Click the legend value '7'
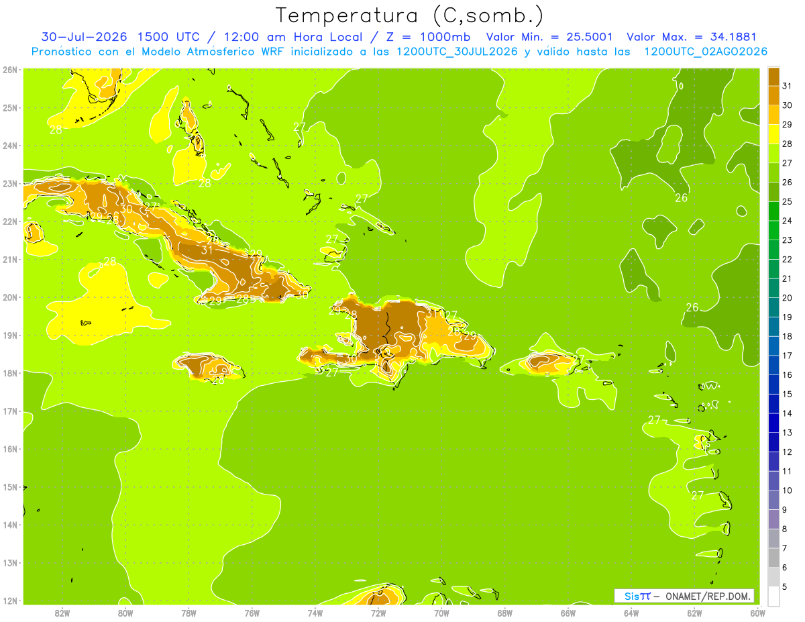The image size is (805, 622). (x=786, y=548)
